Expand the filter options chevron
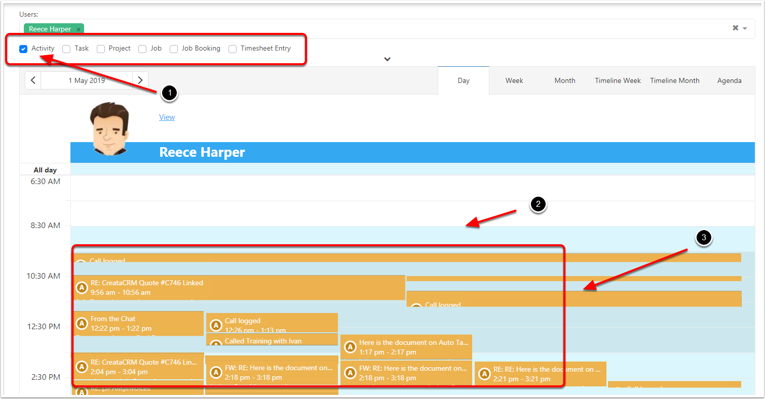 (x=387, y=59)
